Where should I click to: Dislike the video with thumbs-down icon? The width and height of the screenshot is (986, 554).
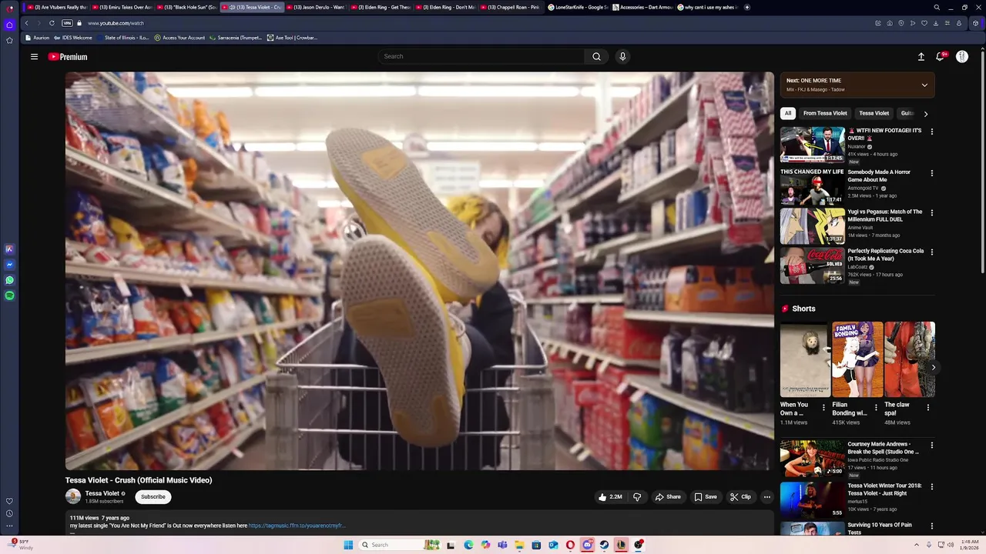click(637, 497)
